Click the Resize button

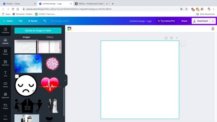[x=33, y=21]
